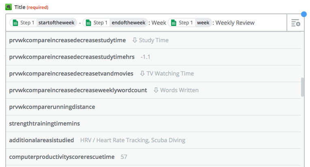Choose prvwkcompareincreasedecreasestudytime option

(67, 40)
